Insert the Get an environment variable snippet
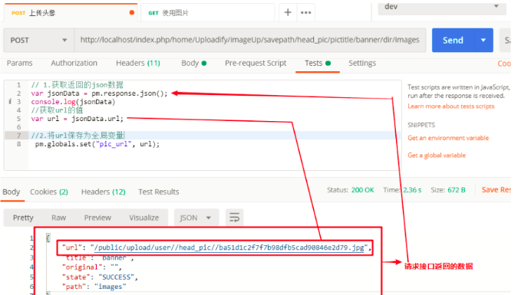Viewport: 518px width, 295px height. pos(448,138)
